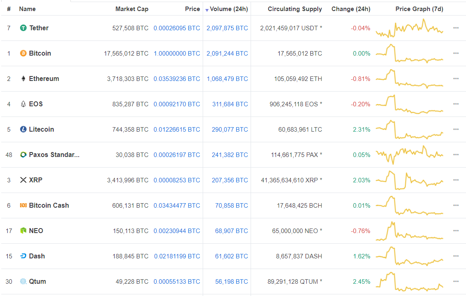The height and width of the screenshot is (296, 466).
Task: Click the NEO green logo icon
Action: [x=23, y=231]
